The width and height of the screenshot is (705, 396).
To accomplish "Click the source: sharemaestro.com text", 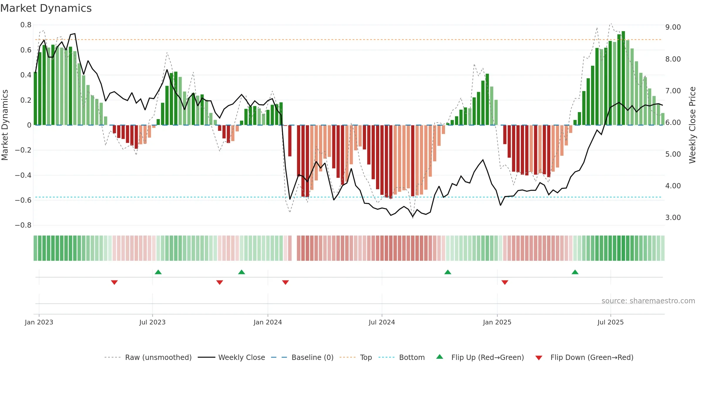I will pyautogui.click(x=648, y=301).
